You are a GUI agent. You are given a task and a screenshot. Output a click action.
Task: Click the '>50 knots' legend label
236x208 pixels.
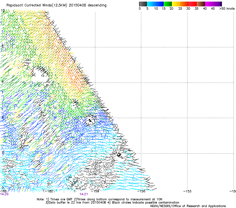tap(227, 9)
